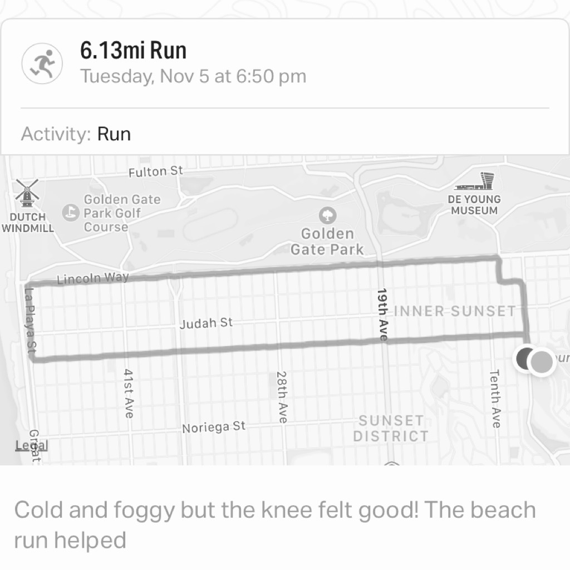Screen dimensions: 570x570
Task: Tap the Inner Sunset neighborhood label
Action: click(455, 311)
